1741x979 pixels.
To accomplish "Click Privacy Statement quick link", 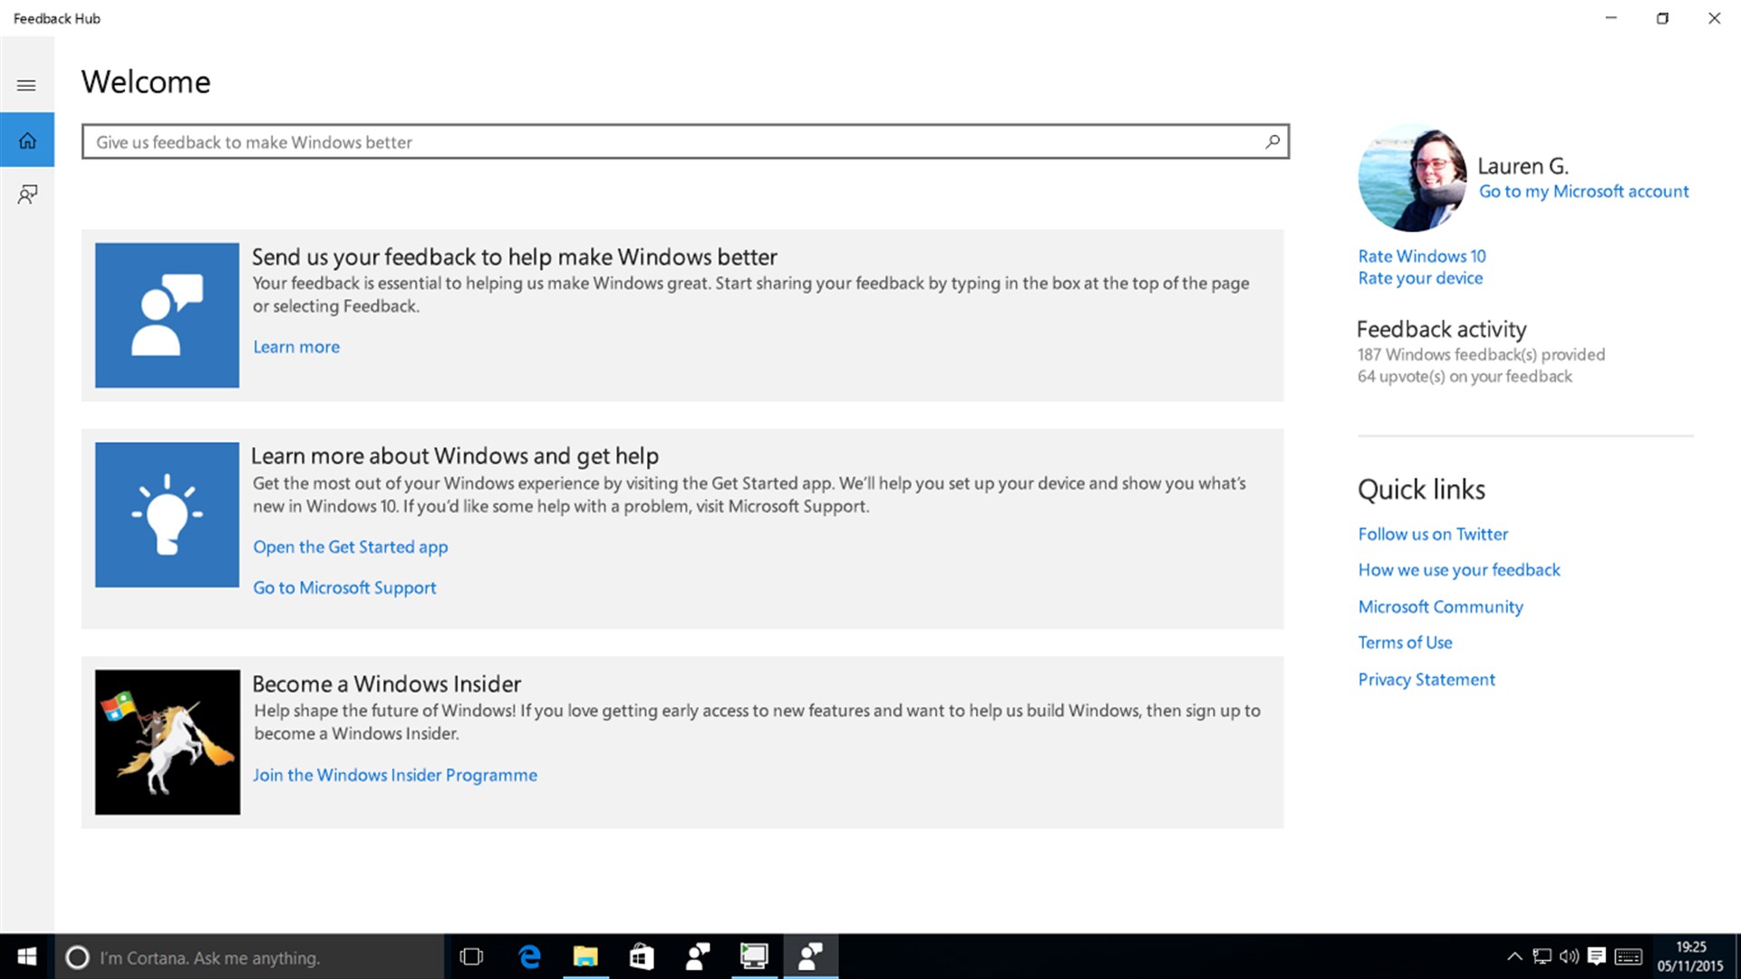I will click(1427, 678).
